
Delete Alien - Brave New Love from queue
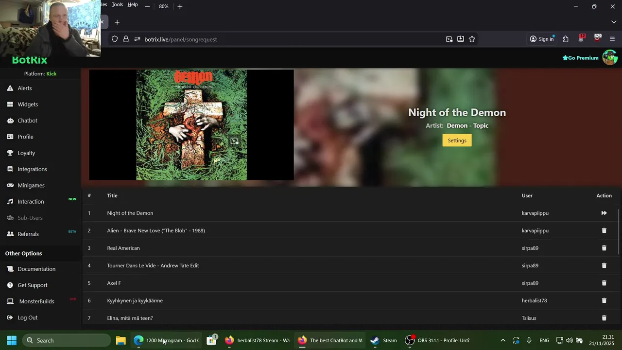tap(604, 230)
